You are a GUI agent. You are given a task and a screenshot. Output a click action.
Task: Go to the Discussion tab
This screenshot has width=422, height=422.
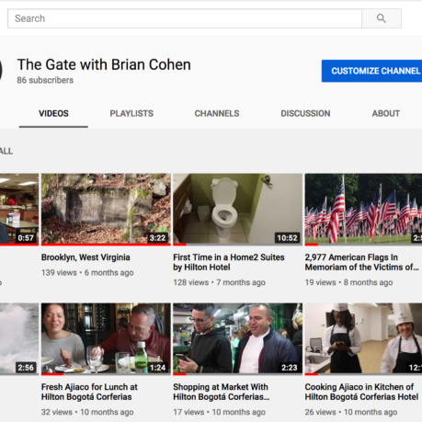pos(305,113)
